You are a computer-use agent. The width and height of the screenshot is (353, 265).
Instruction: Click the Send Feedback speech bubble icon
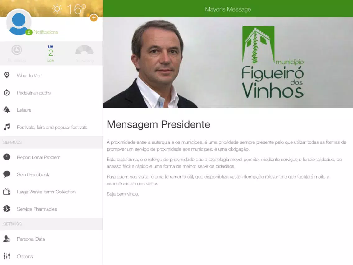pos(7,174)
